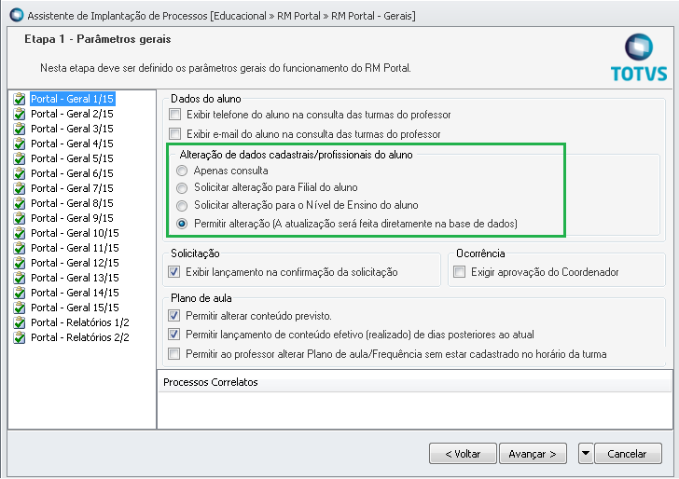
Task: Click the TOTVS logo in the header
Action: pos(639,57)
